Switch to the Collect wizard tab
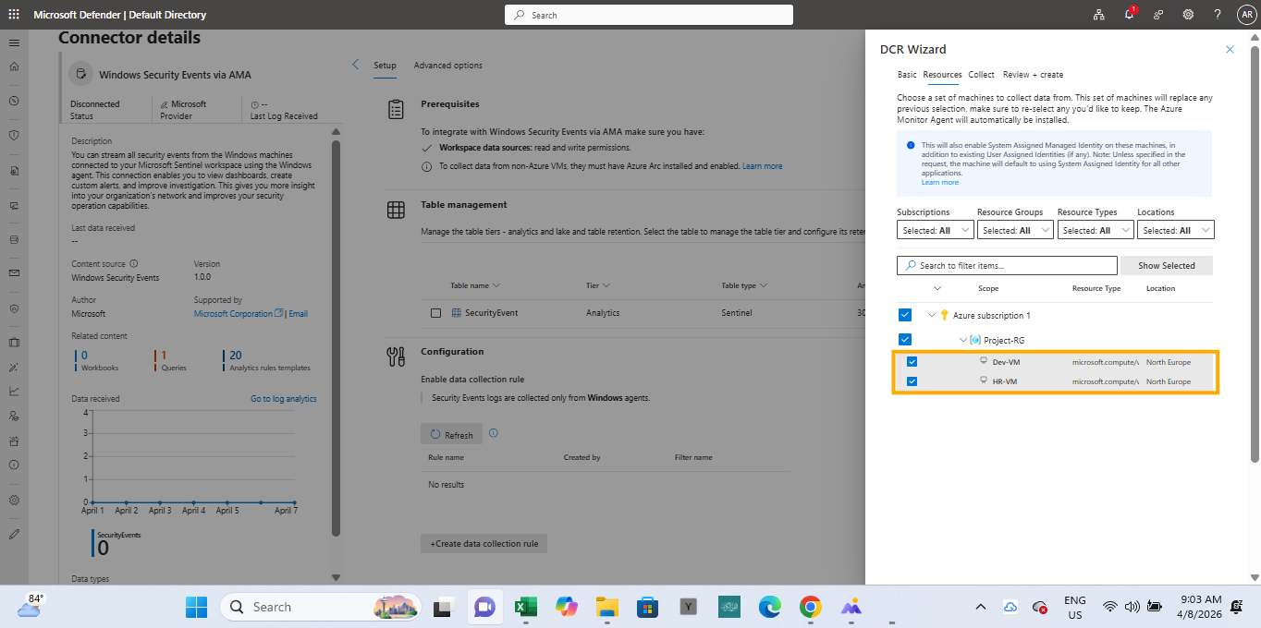The width and height of the screenshot is (1261, 628). (981, 75)
